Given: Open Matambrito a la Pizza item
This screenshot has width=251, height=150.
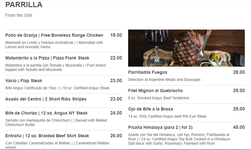Looking at the screenshot, I should coord(47,58).
